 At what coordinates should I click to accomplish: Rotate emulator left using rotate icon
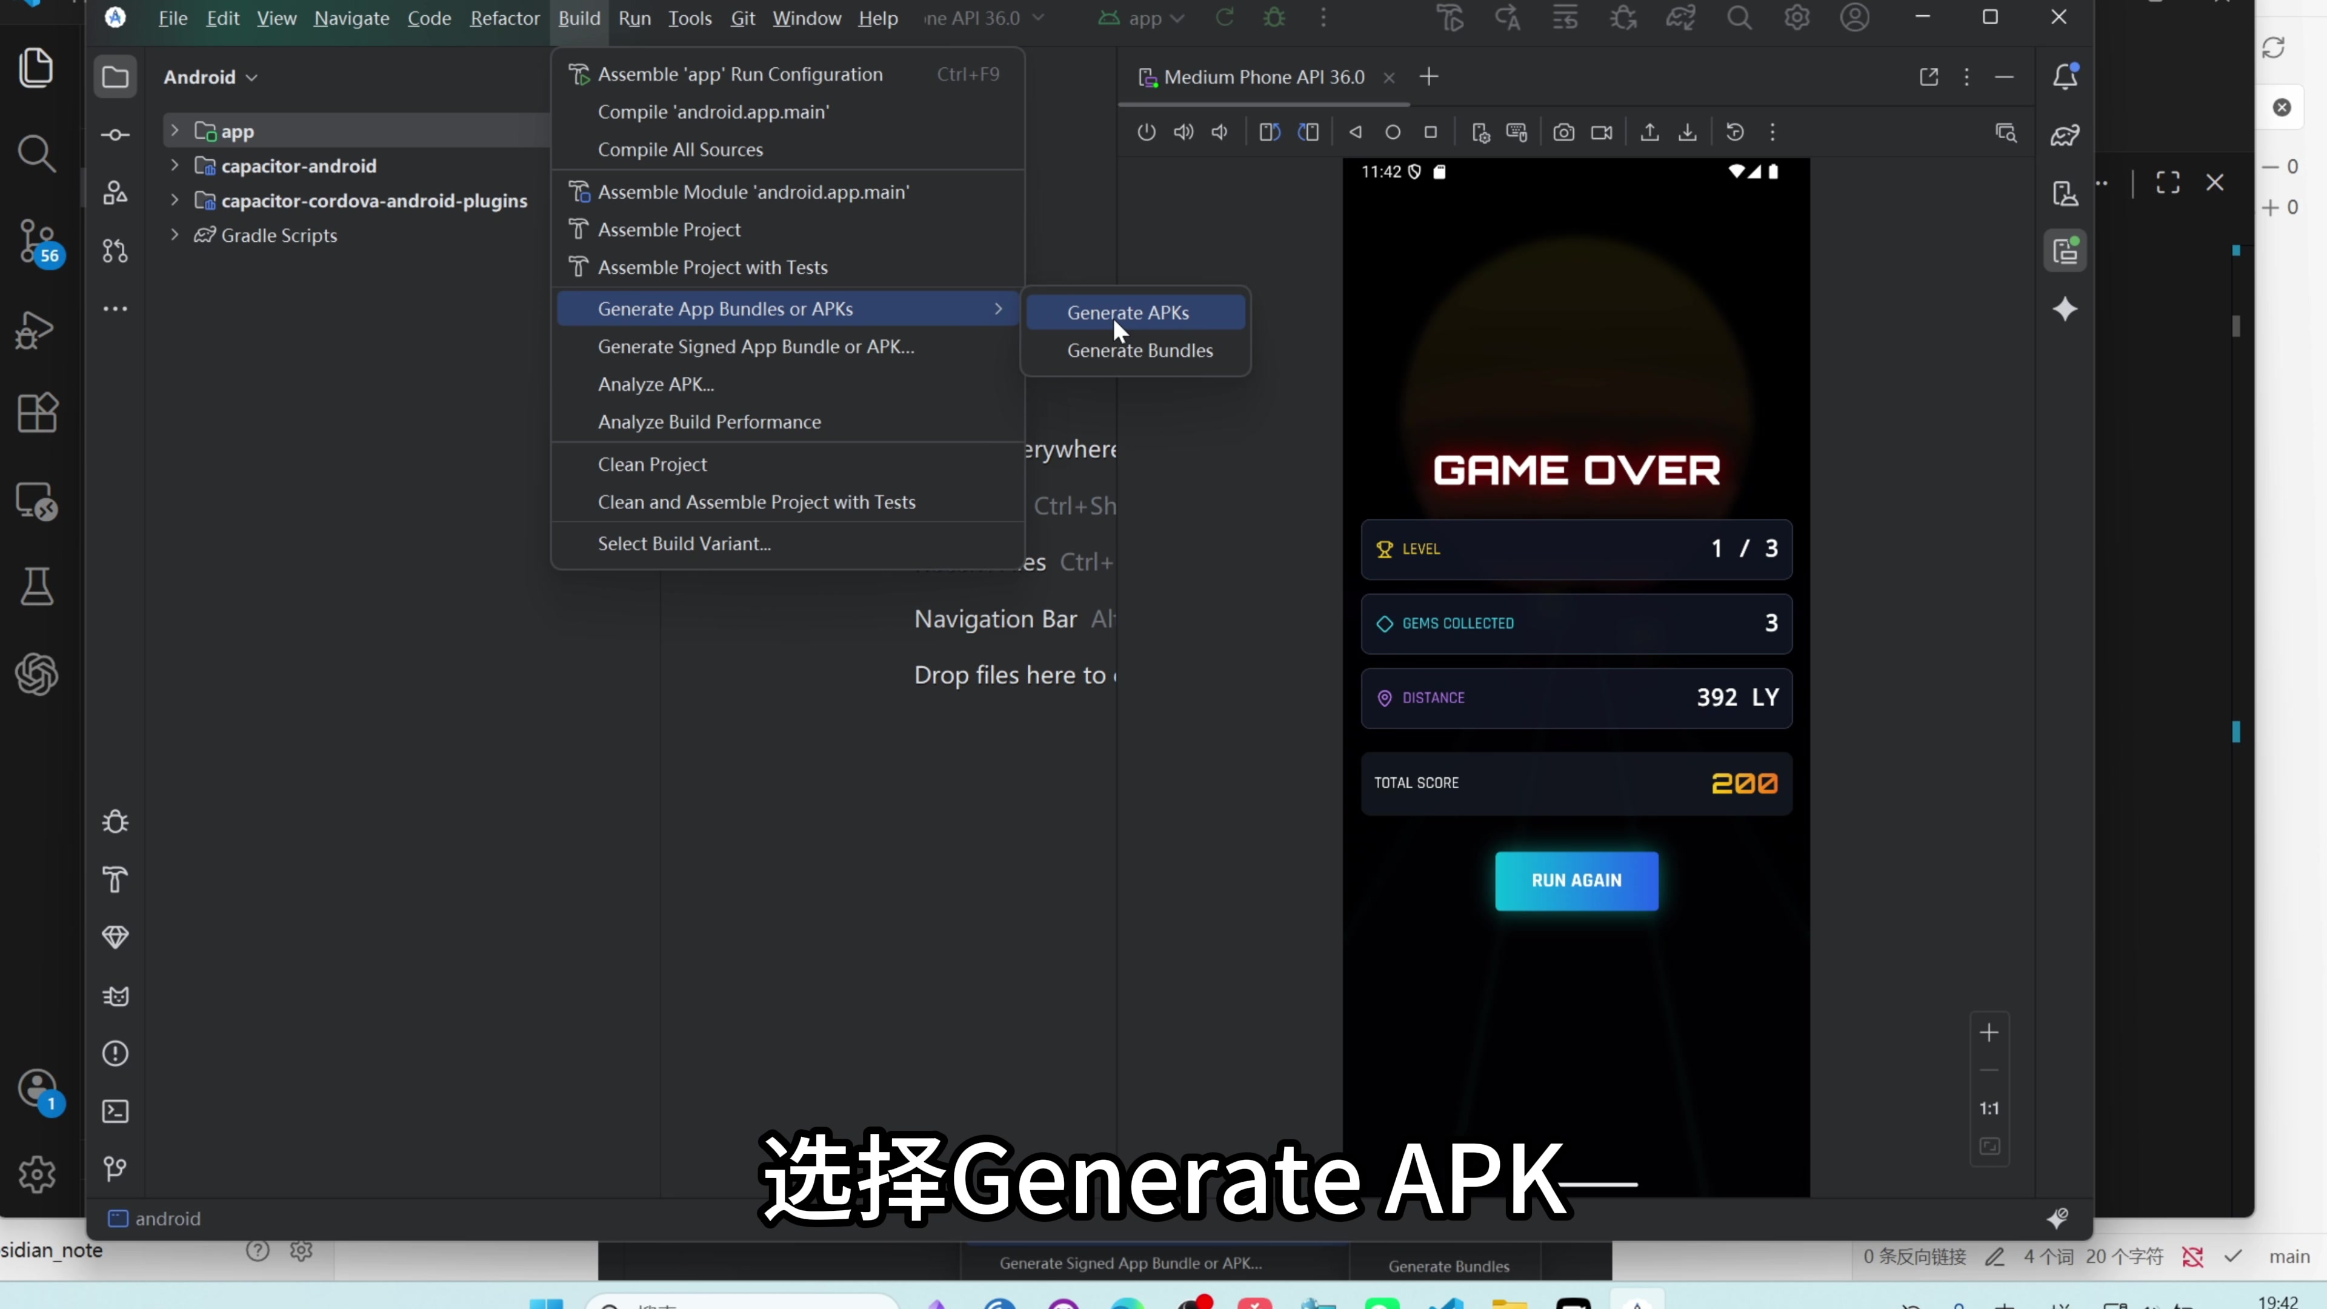[1269, 133]
